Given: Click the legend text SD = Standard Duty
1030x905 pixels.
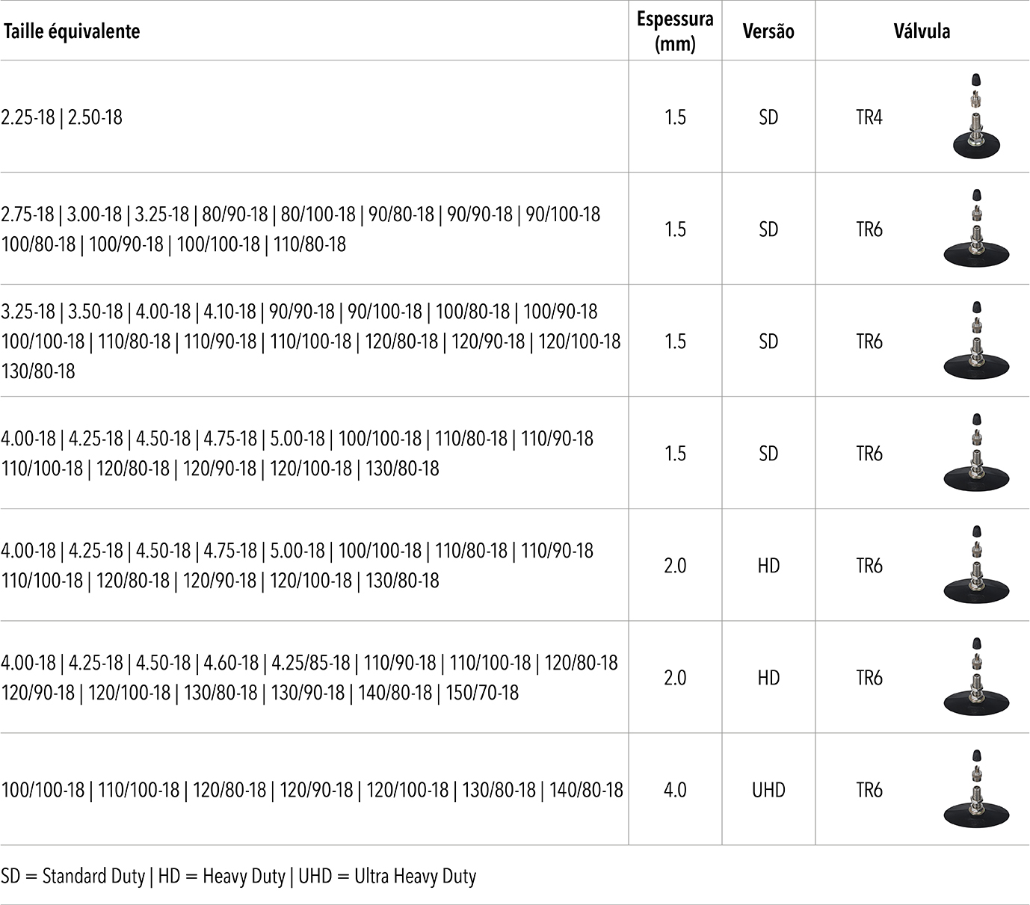Looking at the screenshot, I should pyautogui.click(x=73, y=876).
